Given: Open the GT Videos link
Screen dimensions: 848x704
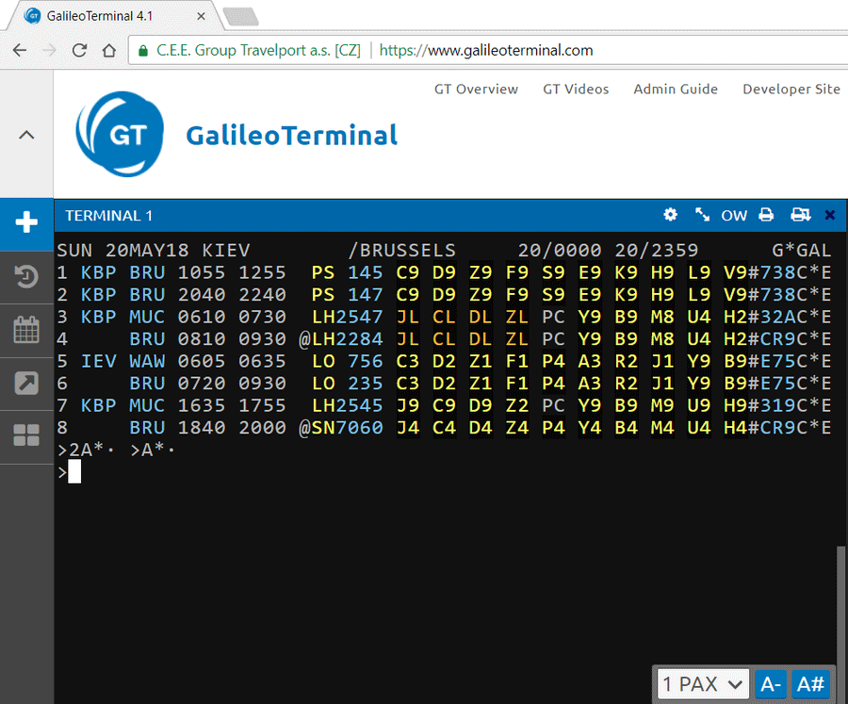Looking at the screenshot, I should pos(576,90).
